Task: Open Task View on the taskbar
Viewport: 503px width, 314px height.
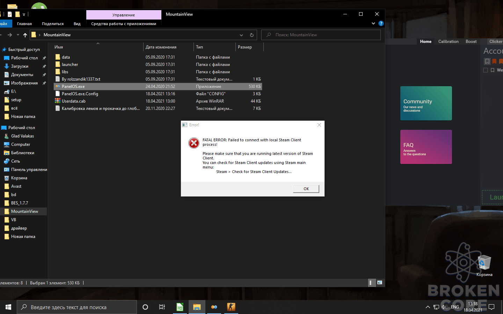Action: (x=162, y=307)
